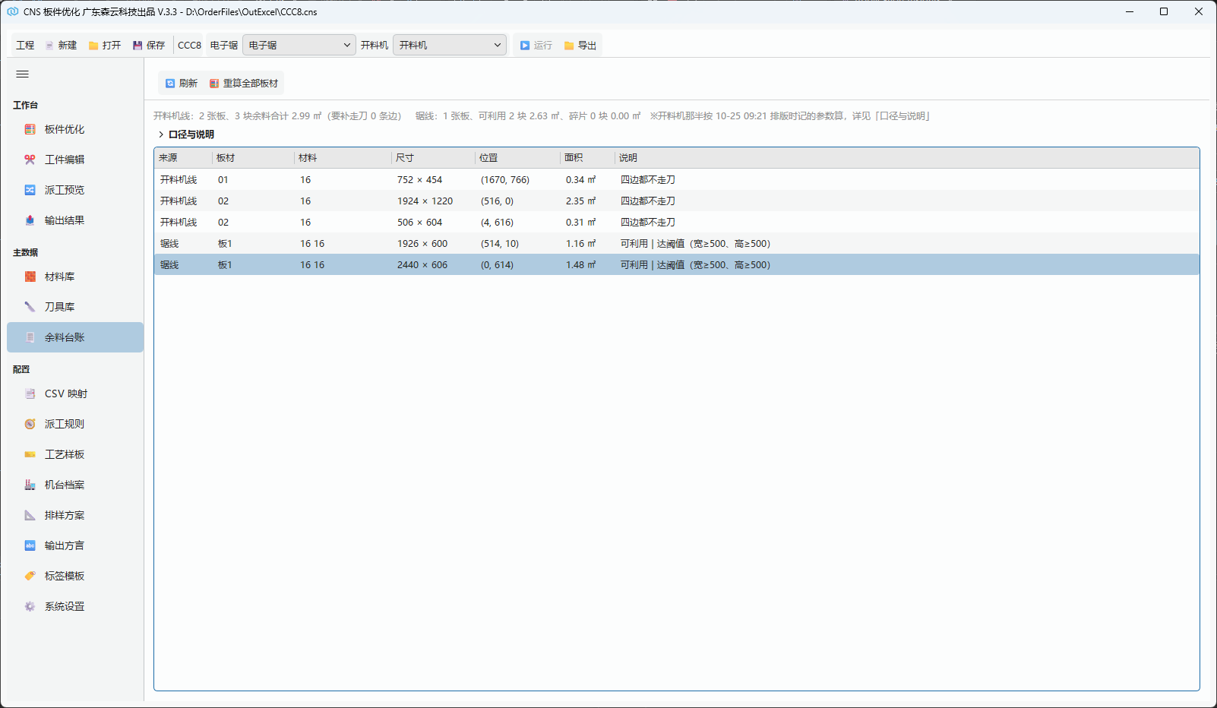The height and width of the screenshot is (708, 1217).
Task: Select the row with size 752 × 454
Action: tap(677, 180)
